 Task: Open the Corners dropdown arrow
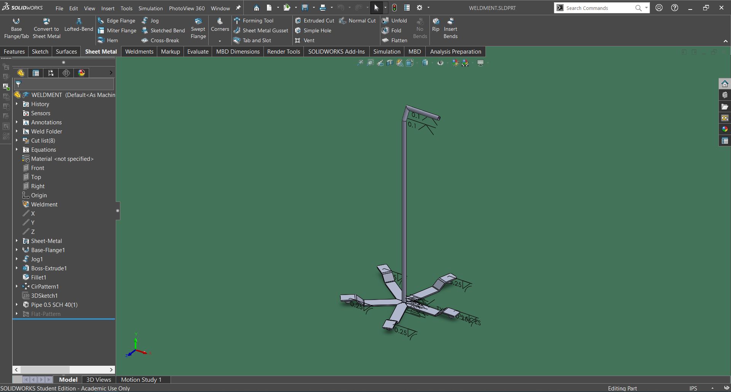point(220,41)
